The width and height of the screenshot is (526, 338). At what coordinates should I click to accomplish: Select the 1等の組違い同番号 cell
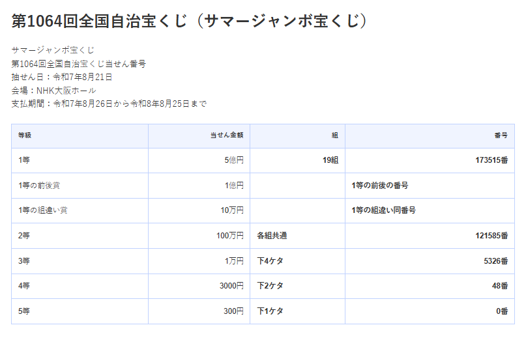[x=383, y=210]
